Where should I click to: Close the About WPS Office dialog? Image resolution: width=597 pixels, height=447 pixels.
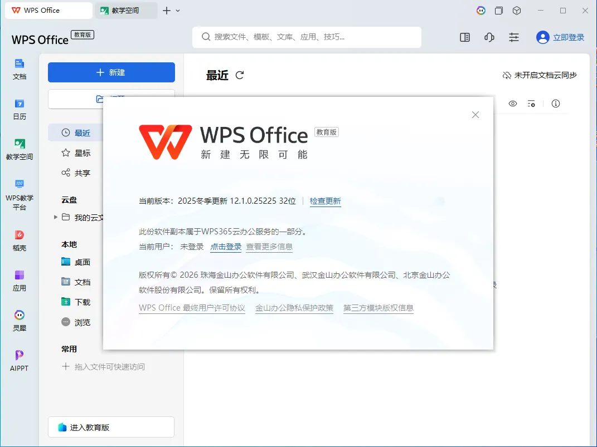(475, 115)
